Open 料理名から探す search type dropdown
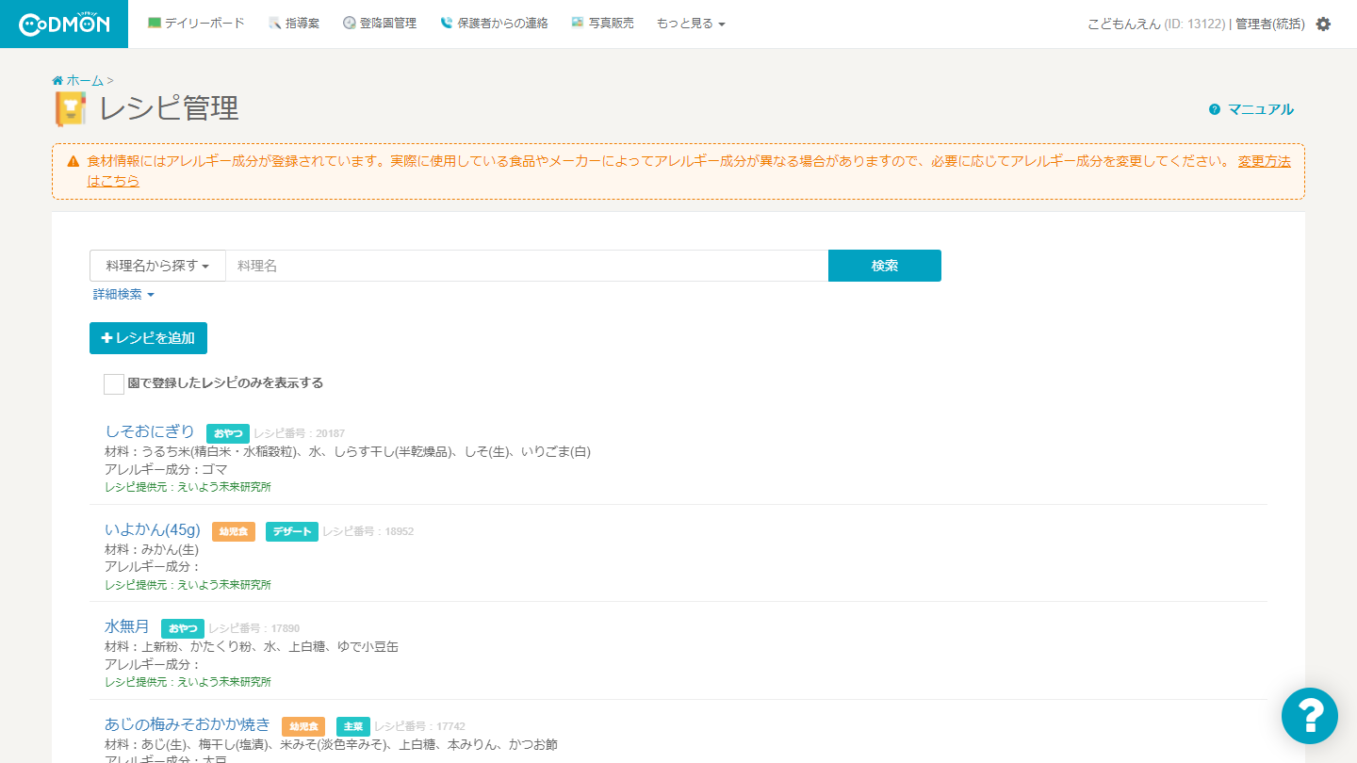 157,266
